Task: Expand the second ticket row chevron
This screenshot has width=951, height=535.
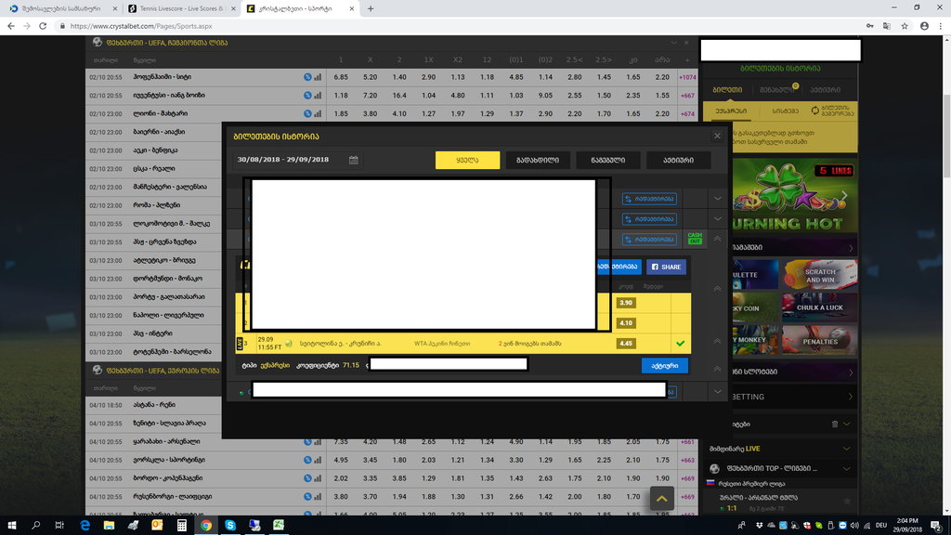Action: 718,218
